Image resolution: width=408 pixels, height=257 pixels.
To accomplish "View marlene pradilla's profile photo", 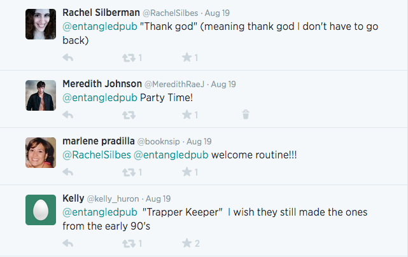I will [x=40, y=153].
